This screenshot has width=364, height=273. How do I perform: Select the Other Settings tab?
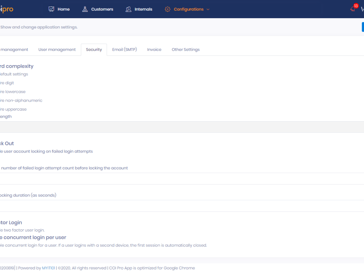pos(186,50)
